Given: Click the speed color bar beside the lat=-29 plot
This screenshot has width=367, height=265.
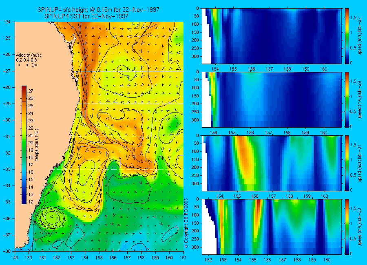Looking at the screenshot, I should point(347,99).
